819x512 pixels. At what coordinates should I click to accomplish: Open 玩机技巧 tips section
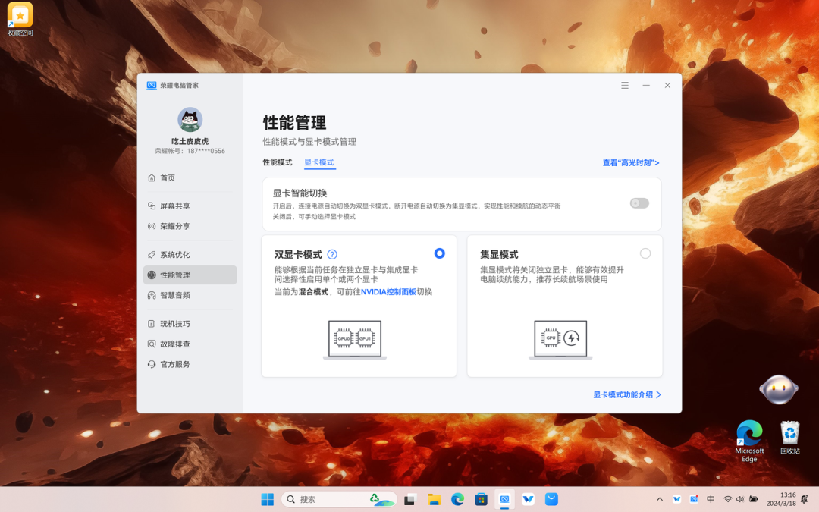click(x=190, y=324)
